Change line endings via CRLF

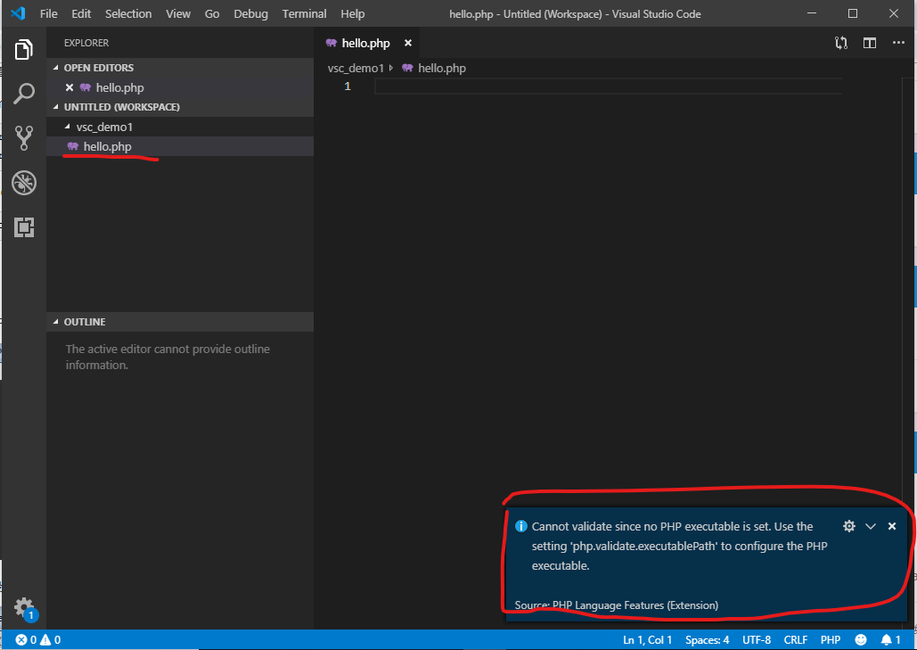pos(795,640)
